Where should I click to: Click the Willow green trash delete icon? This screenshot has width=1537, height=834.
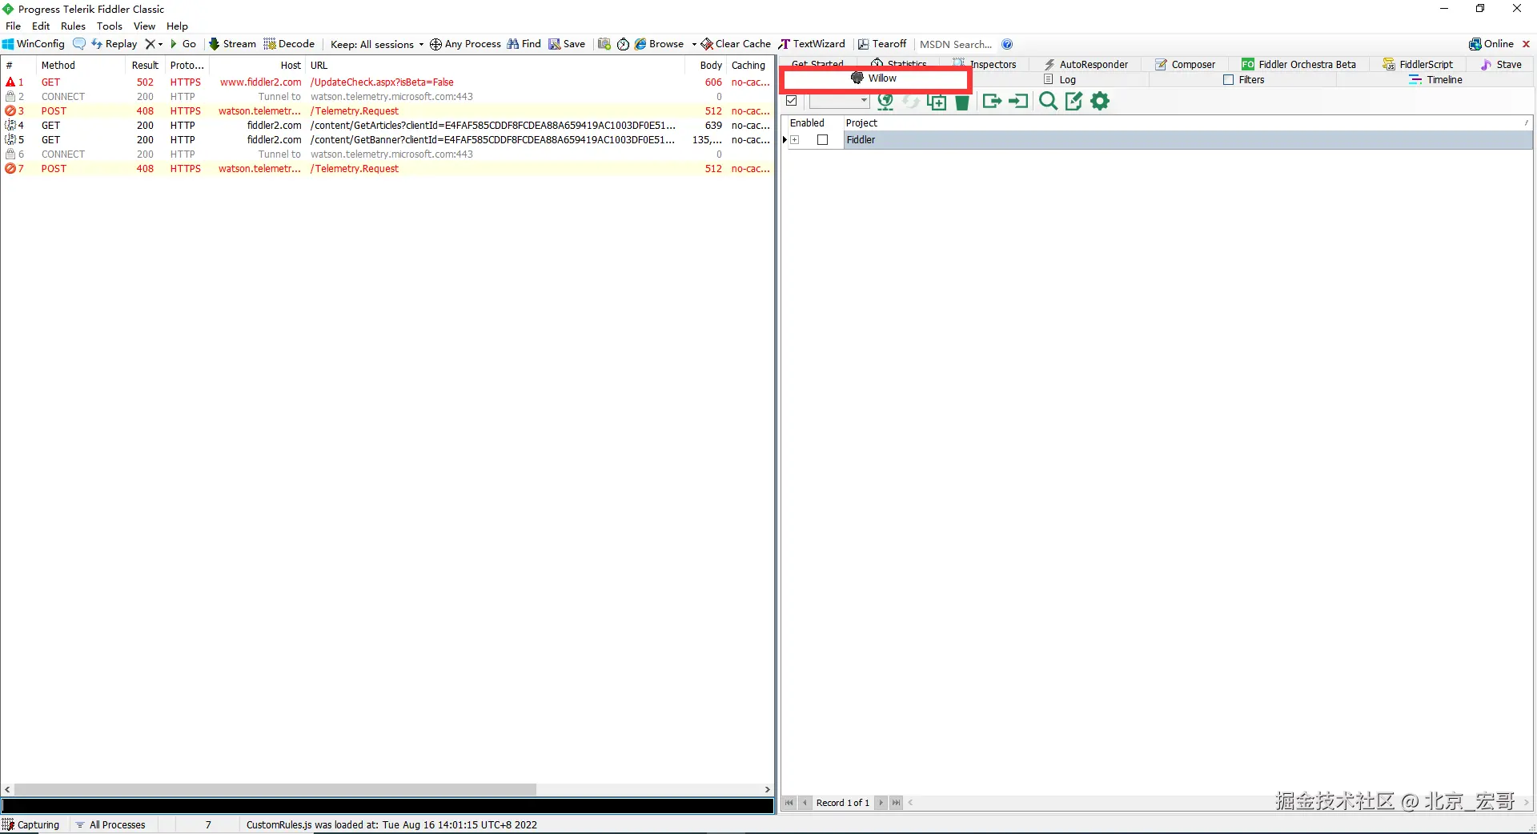click(x=962, y=101)
